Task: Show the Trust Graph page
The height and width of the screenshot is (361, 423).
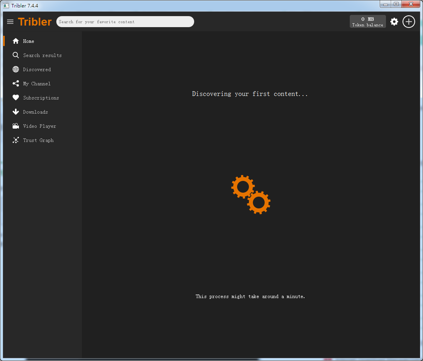Action: [38, 140]
